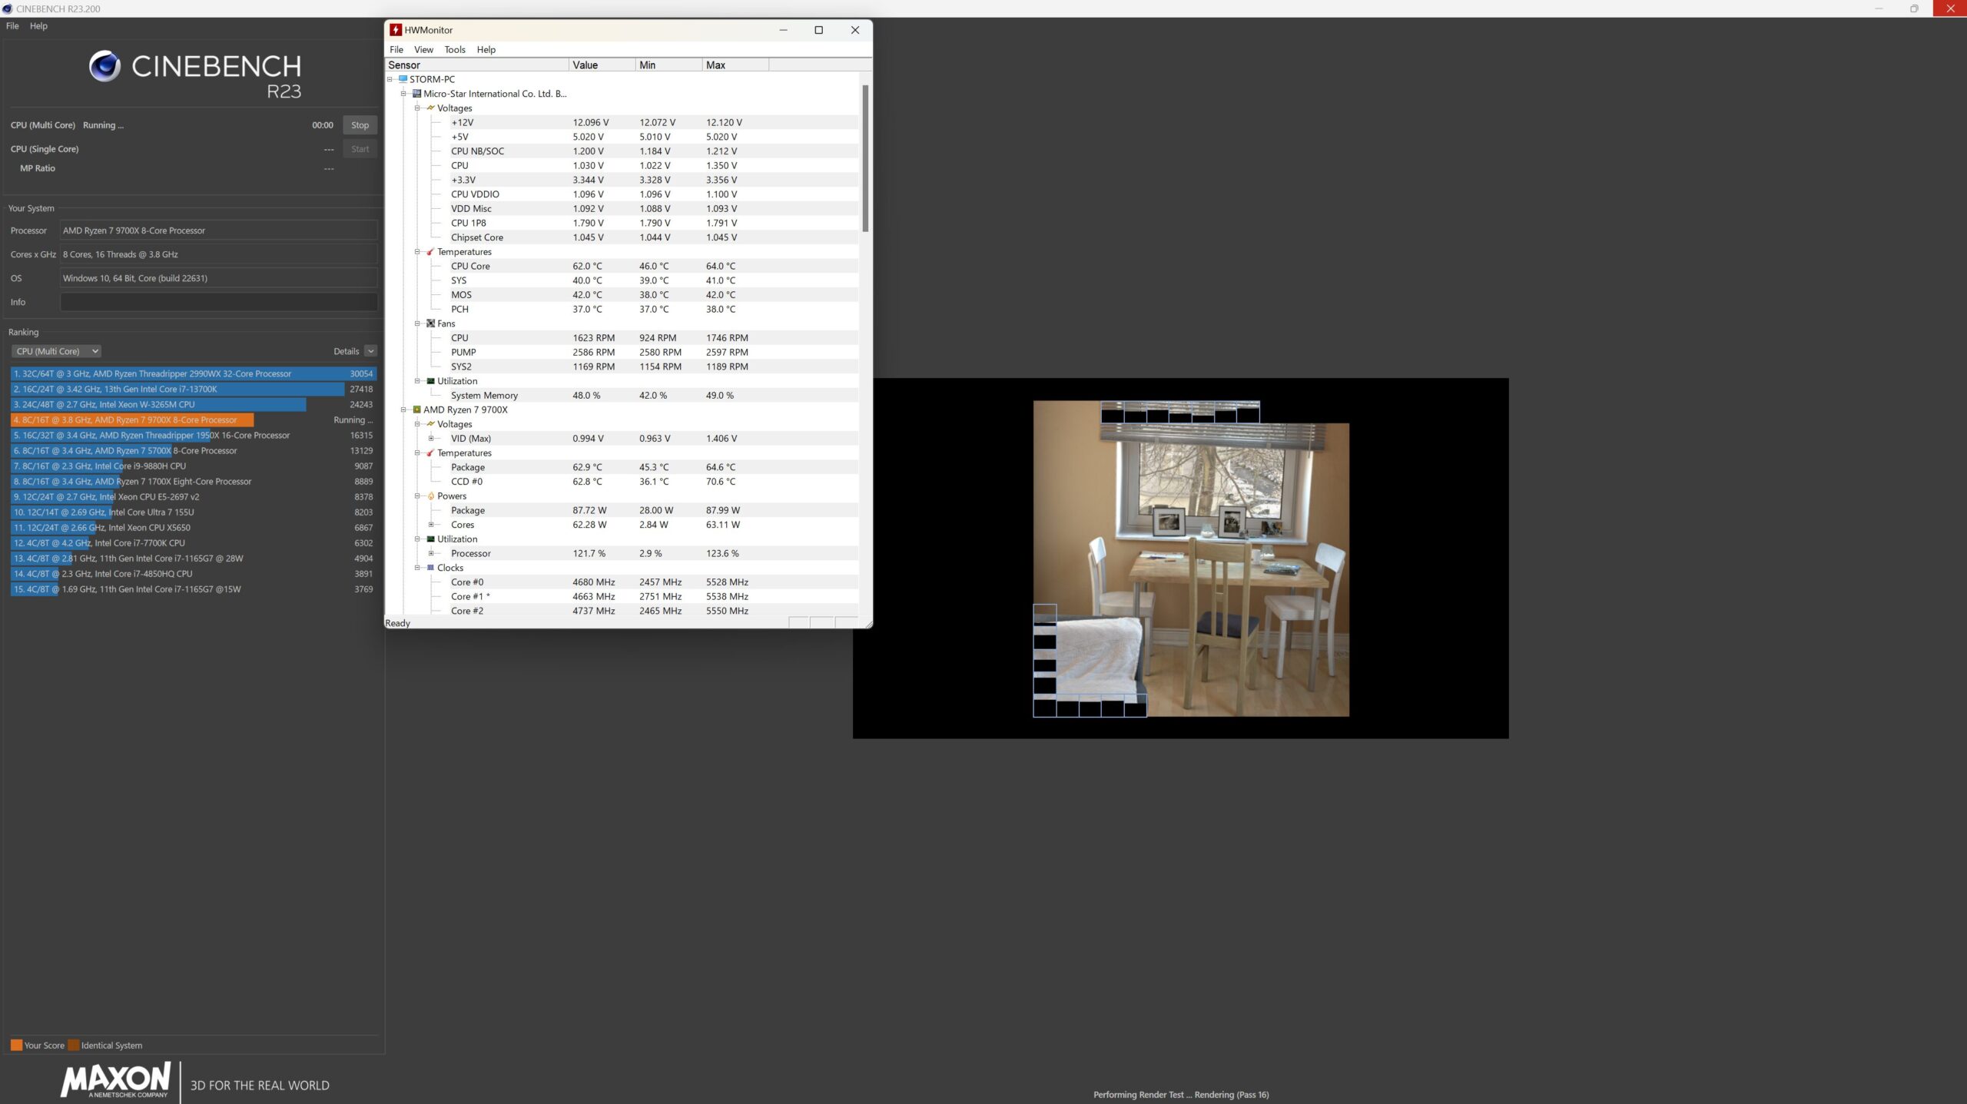Open HWMonitor View menu
This screenshot has width=1967, height=1104.
click(x=423, y=49)
